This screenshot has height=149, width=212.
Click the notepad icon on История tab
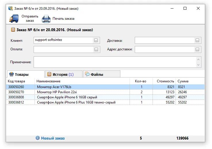(x=49, y=74)
